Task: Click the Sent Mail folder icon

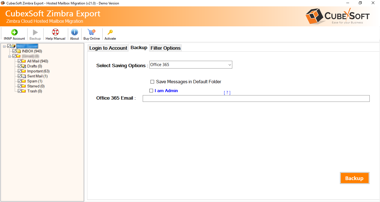Action: pos(24,76)
